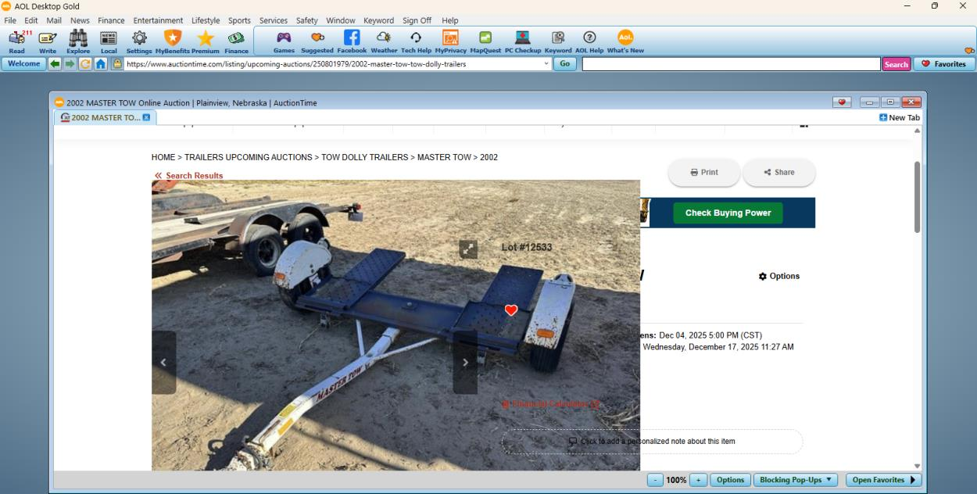Show the next listing photo
Image resolution: width=977 pixels, height=494 pixels.
click(x=465, y=363)
